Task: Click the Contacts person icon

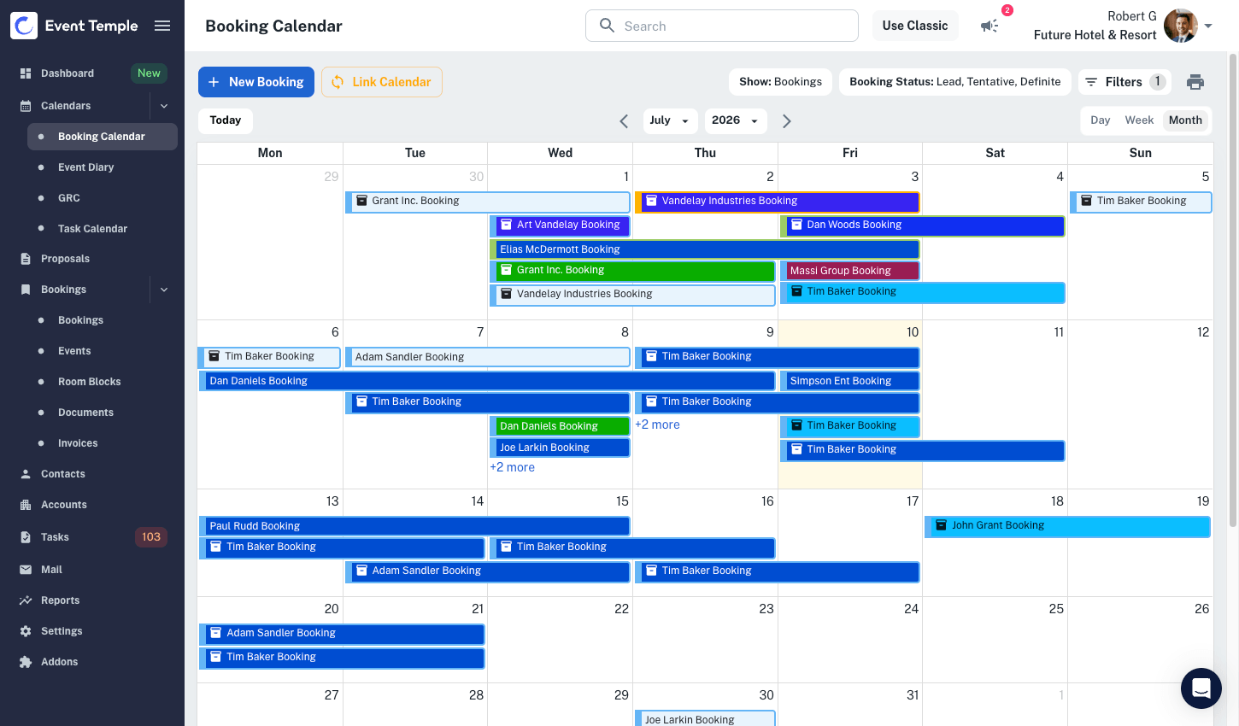Action: click(26, 474)
